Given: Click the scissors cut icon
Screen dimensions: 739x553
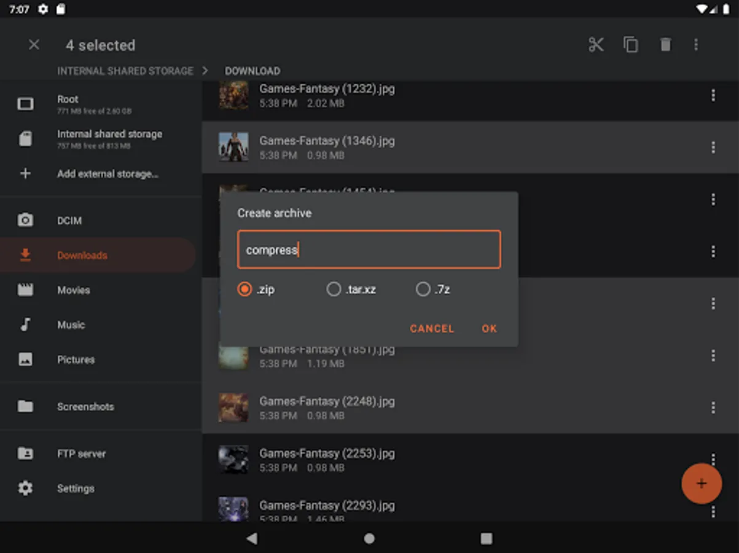Looking at the screenshot, I should point(596,45).
